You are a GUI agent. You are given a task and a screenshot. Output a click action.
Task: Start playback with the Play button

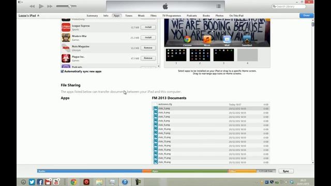[x=41, y=6]
